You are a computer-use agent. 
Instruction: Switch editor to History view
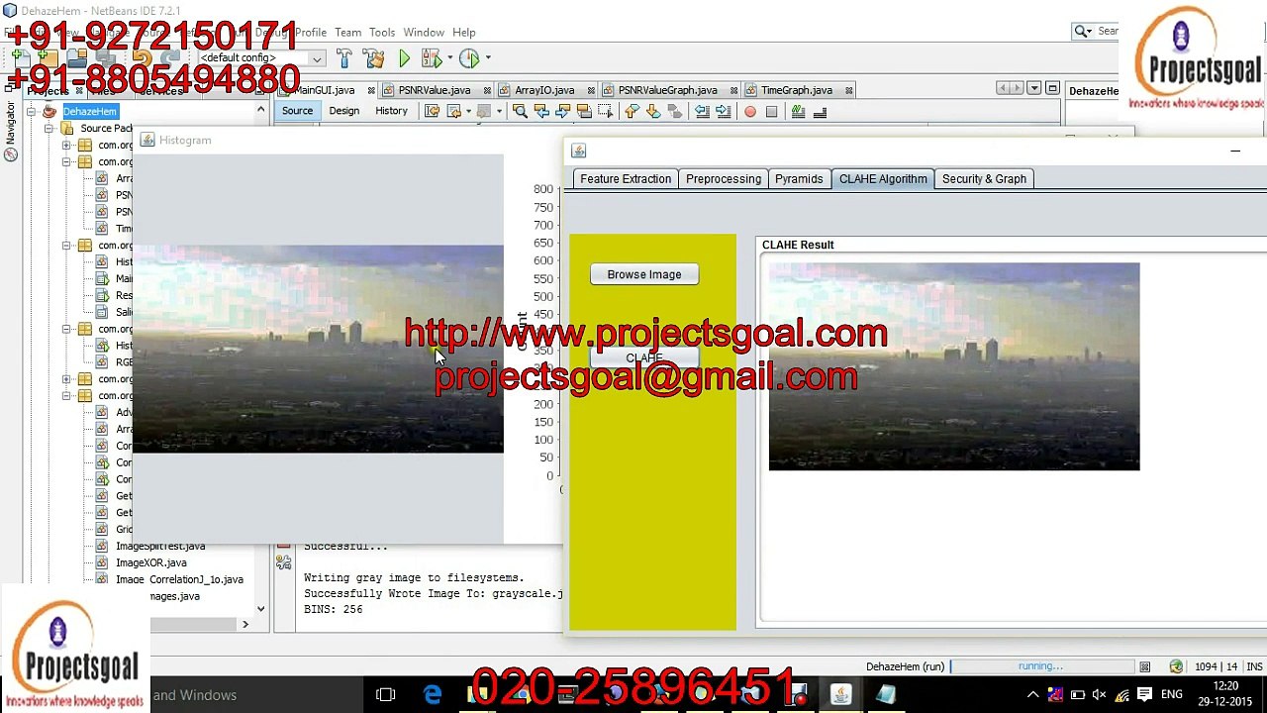point(391,111)
